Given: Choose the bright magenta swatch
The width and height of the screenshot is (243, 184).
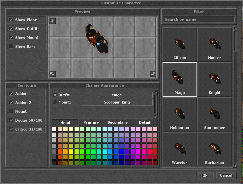Looking at the screenshot, I should [138, 151].
